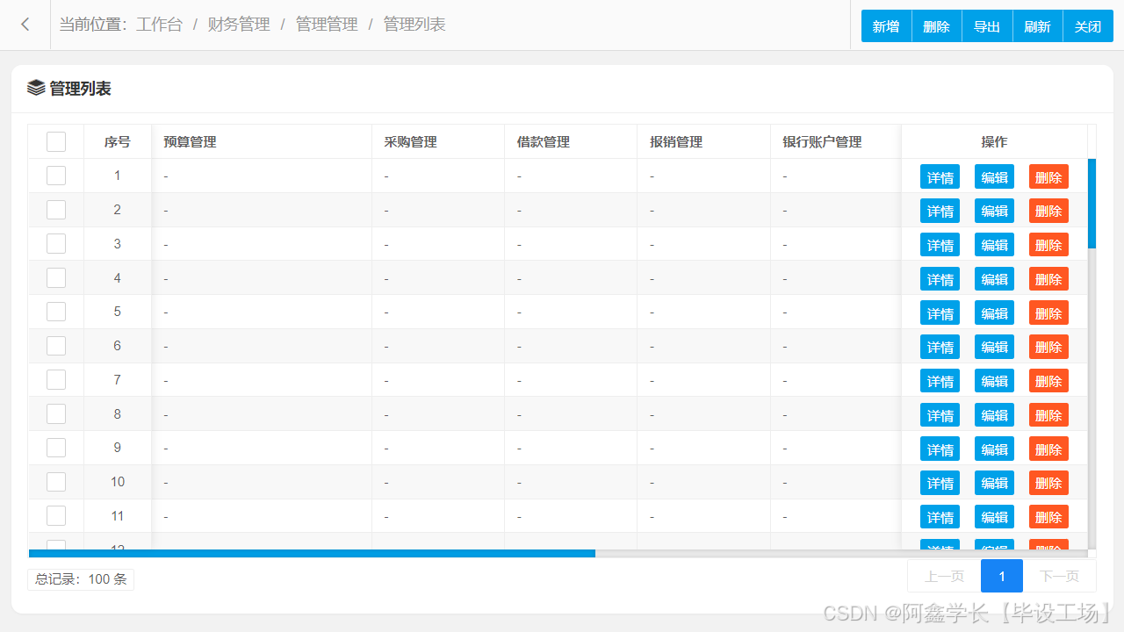The height and width of the screenshot is (632, 1124).
Task: Edit row 11 with 编辑
Action: point(994,517)
